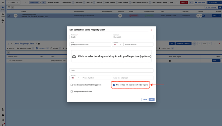222x126 pixels.
Task: Open the Notes tab
Action: click(56, 48)
